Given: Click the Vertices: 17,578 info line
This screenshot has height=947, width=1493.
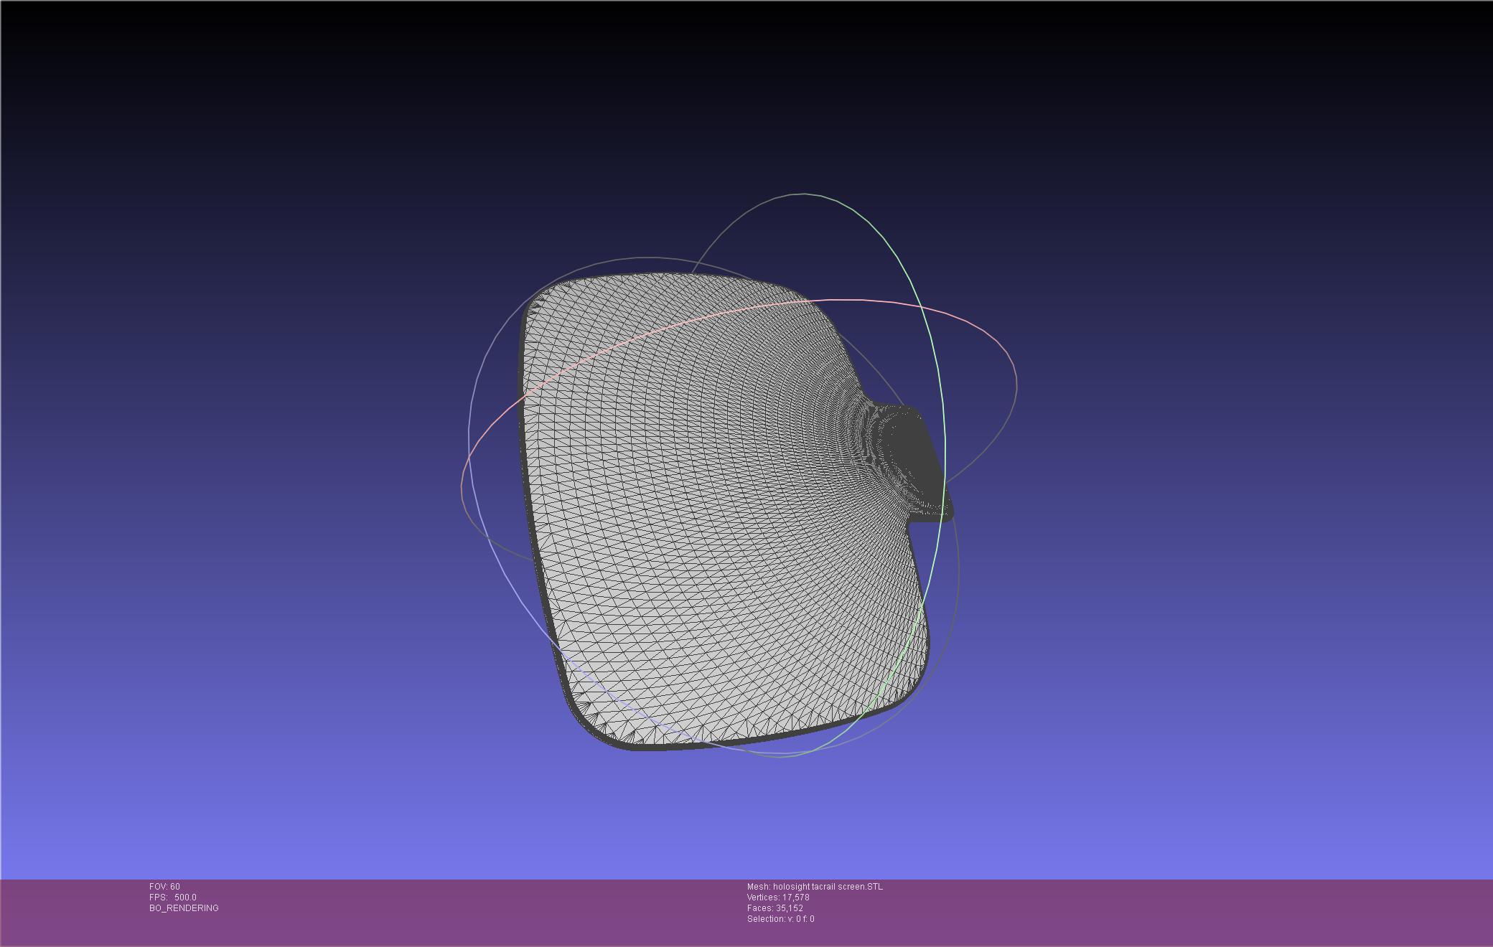Looking at the screenshot, I should click(777, 897).
